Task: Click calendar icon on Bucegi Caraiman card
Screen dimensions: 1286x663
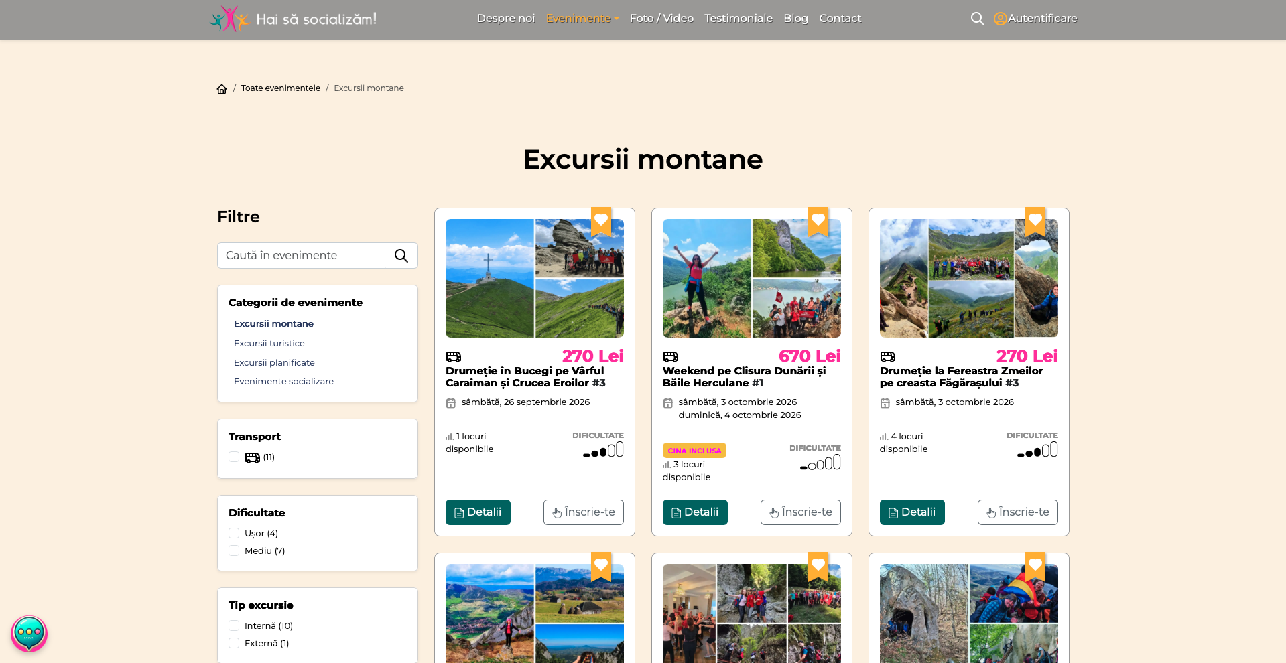Action: pyautogui.click(x=451, y=403)
